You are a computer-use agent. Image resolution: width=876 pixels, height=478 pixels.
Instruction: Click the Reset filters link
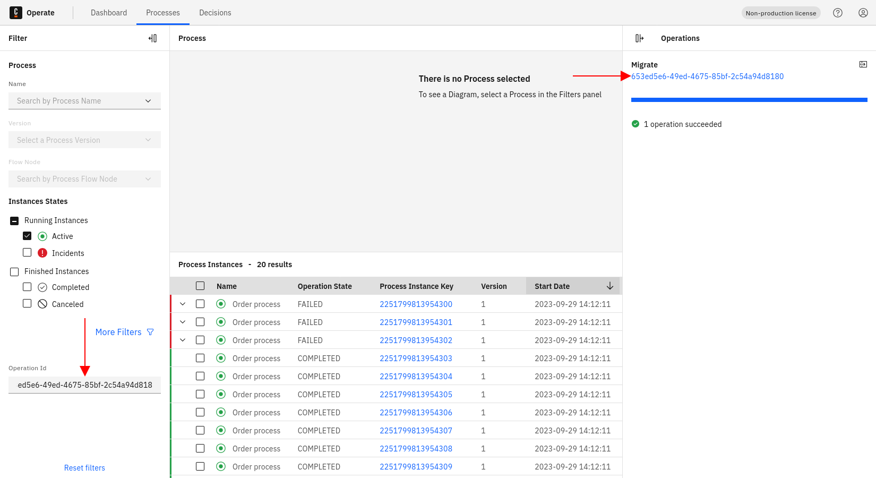click(84, 468)
